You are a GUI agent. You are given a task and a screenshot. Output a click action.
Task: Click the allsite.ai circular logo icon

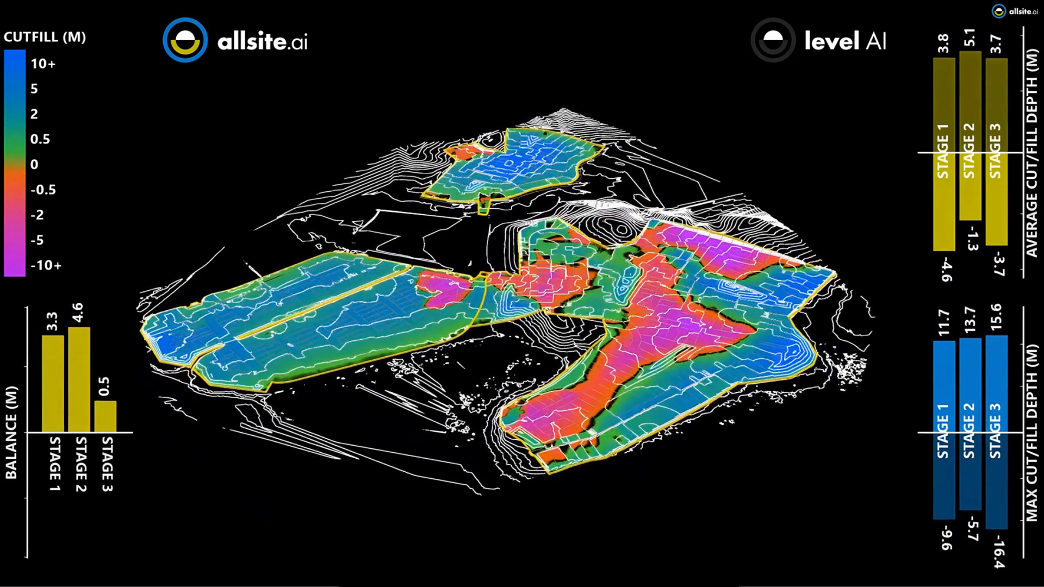point(185,40)
